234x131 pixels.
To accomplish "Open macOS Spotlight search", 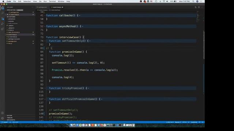I will click(193, 1).
